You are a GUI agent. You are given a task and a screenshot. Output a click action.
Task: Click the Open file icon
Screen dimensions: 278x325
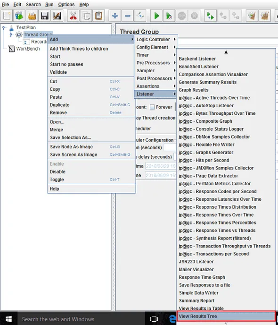point(32,16)
